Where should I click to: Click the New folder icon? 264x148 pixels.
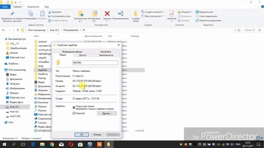135,14
